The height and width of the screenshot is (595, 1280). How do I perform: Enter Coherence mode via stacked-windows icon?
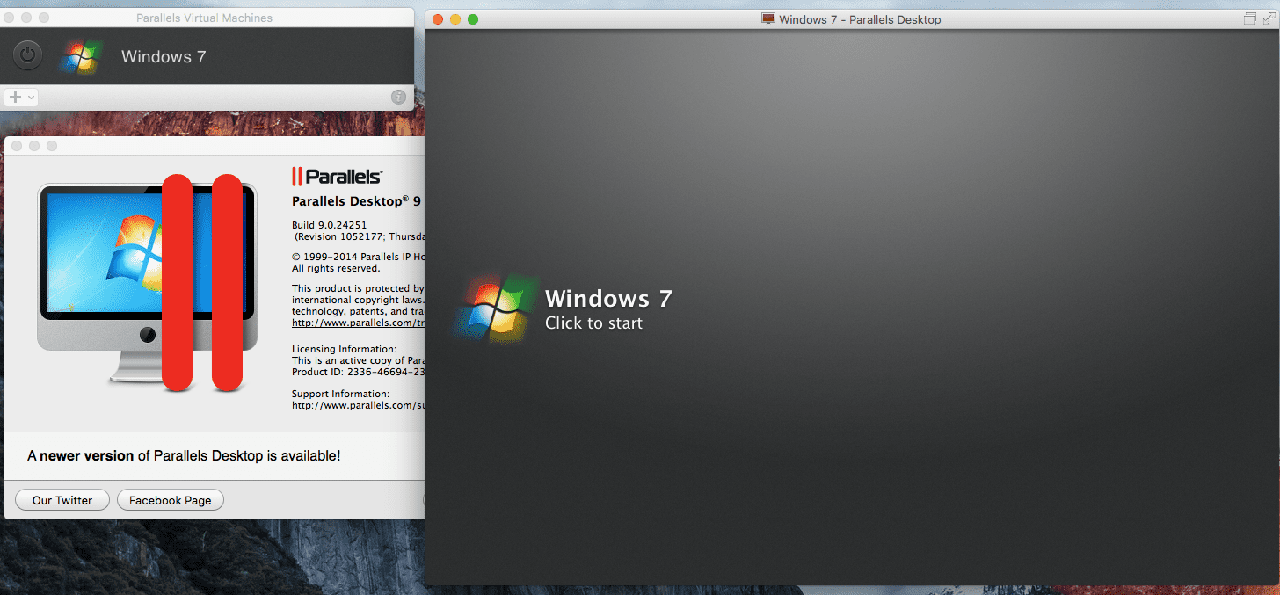(1250, 19)
